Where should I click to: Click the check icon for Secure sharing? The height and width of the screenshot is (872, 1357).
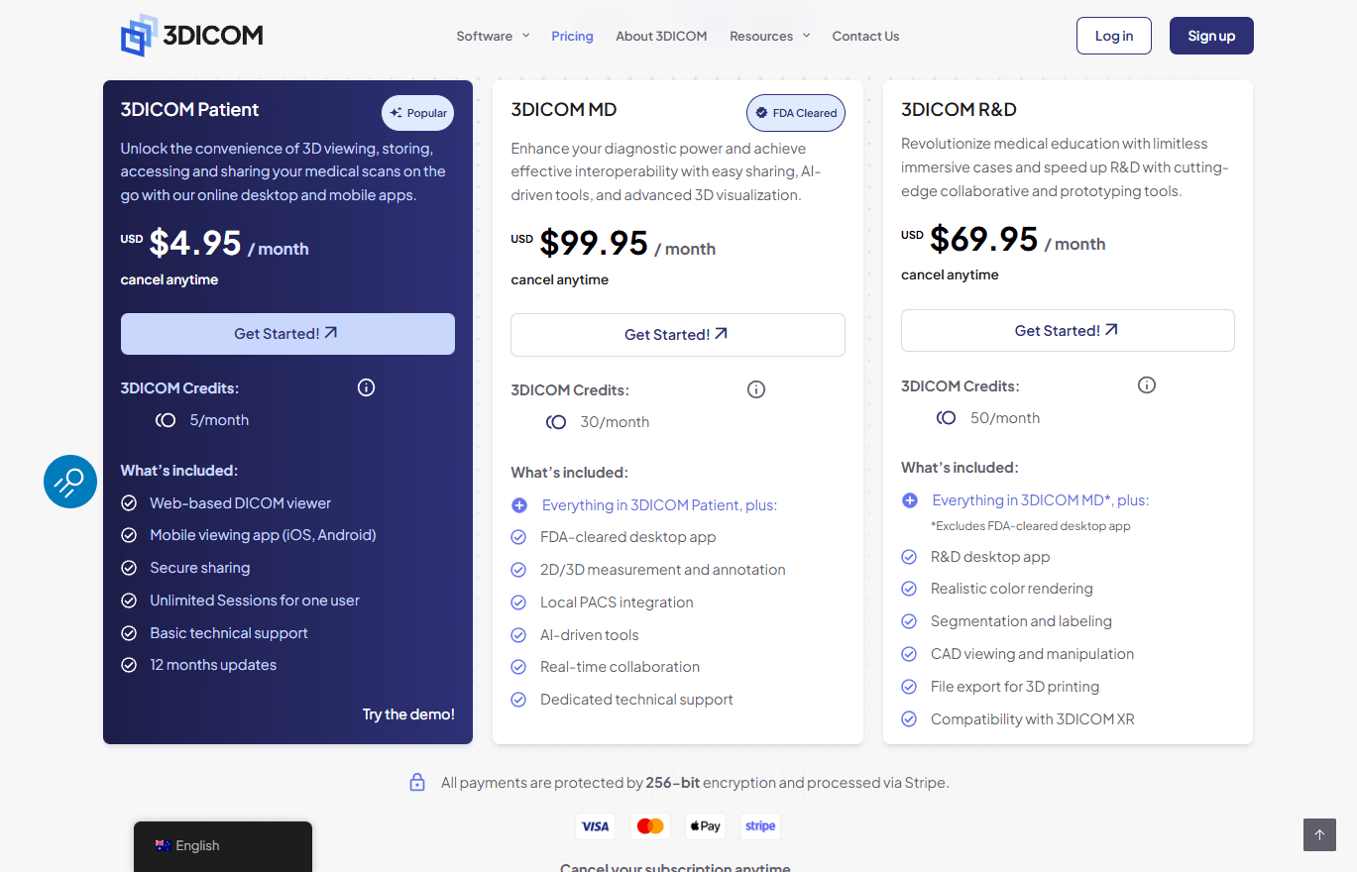[x=129, y=568]
